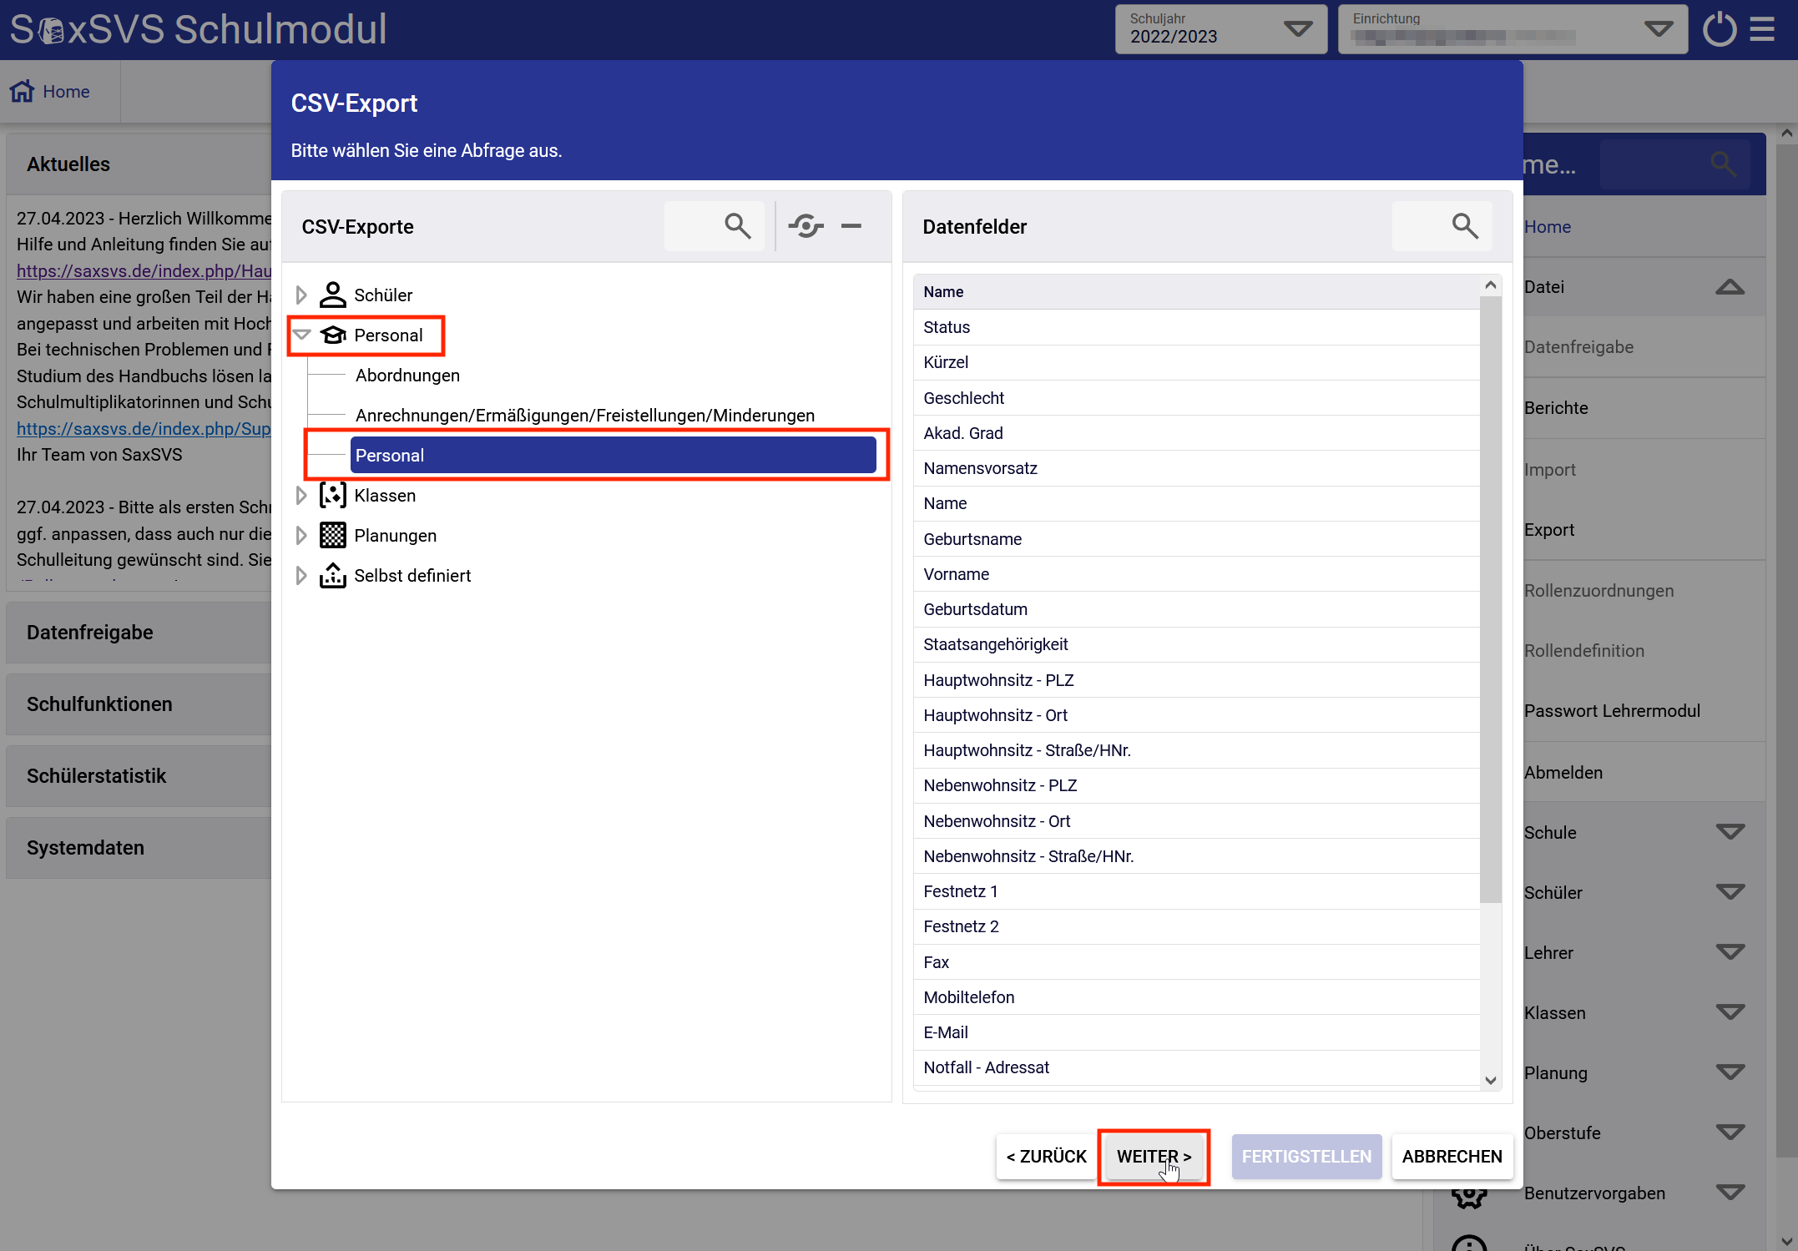
Task: Open Export in the side menu
Action: (x=1549, y=529)
